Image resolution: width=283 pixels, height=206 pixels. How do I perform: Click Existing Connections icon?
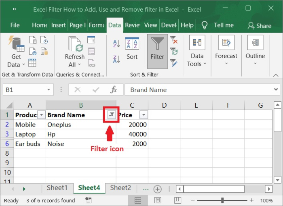click(44, 51)
